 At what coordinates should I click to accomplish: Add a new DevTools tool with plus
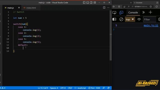150,12
